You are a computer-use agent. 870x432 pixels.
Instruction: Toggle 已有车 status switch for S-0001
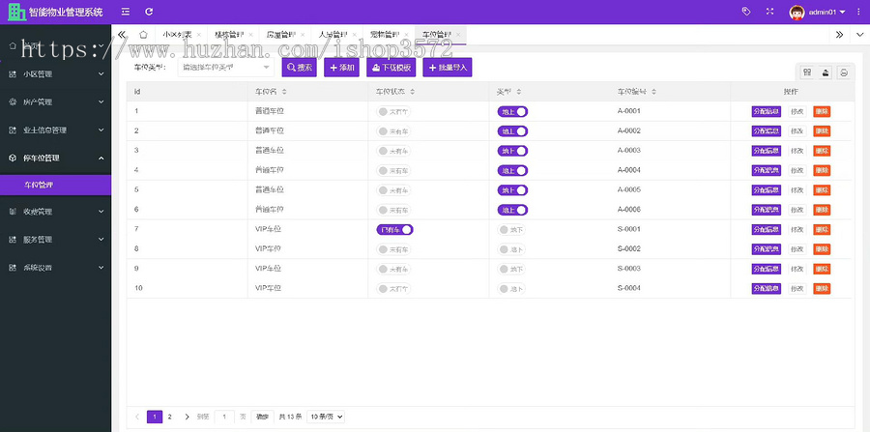click(394, 230)
